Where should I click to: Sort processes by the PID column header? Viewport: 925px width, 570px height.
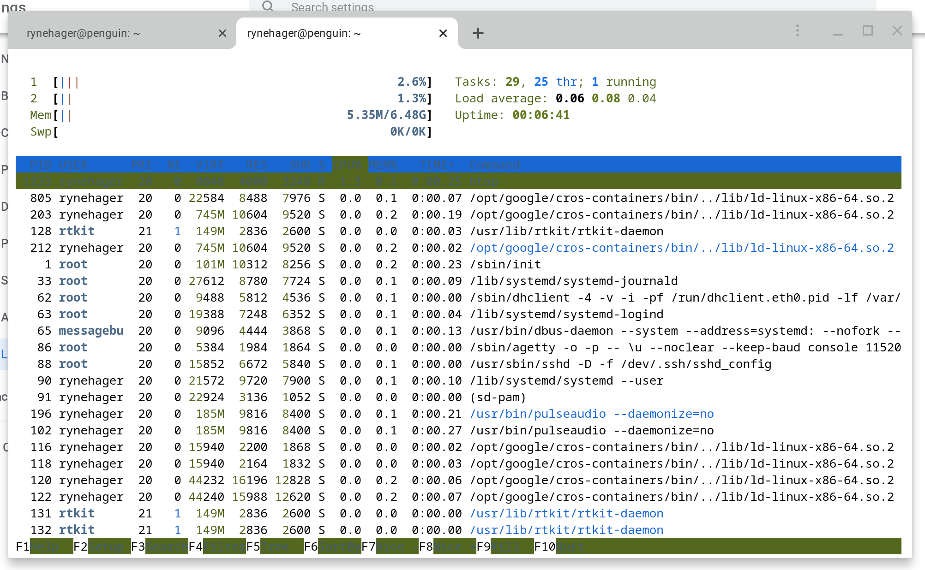point(42,165)
